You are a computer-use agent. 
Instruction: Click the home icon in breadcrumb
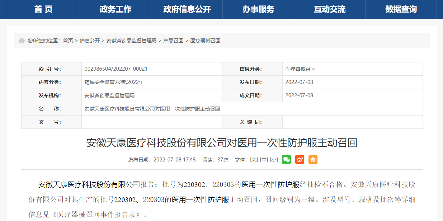[x=22, y=41]
